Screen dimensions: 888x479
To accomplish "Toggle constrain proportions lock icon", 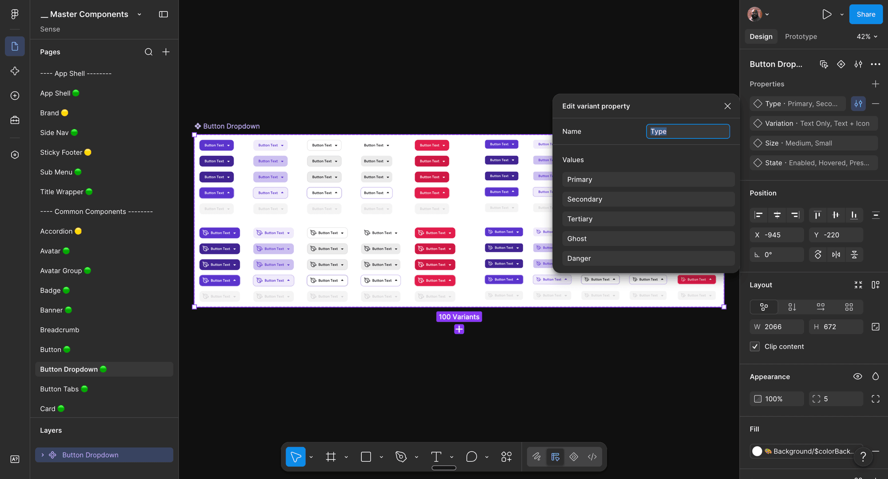I will [x=876, y=327].
